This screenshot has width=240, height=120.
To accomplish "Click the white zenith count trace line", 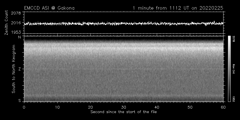I will click(124, 23).
